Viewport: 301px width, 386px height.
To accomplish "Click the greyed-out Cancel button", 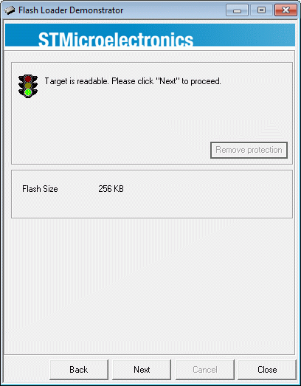I will [205, 370].
